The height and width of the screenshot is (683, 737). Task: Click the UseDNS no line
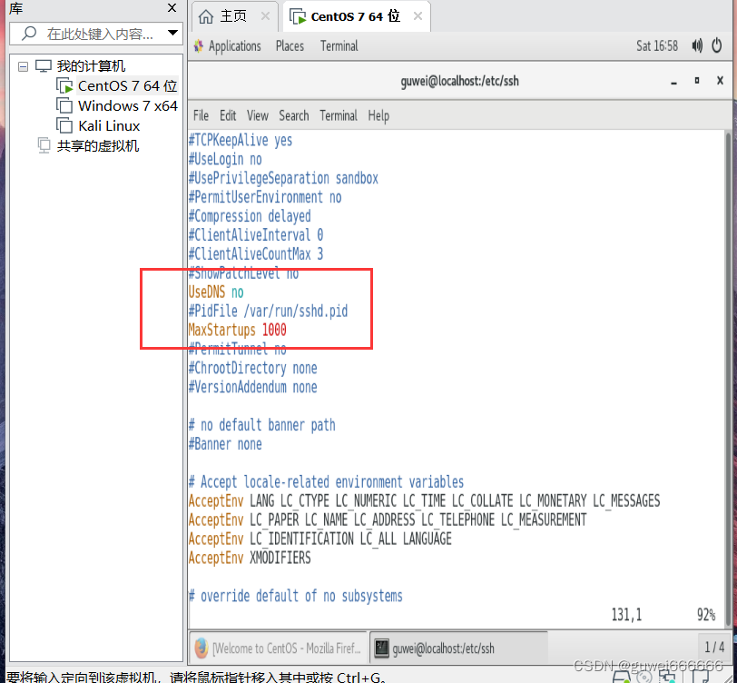216,292
